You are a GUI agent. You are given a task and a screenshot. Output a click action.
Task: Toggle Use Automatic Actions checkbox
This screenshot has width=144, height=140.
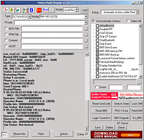[x=93, y=21]
